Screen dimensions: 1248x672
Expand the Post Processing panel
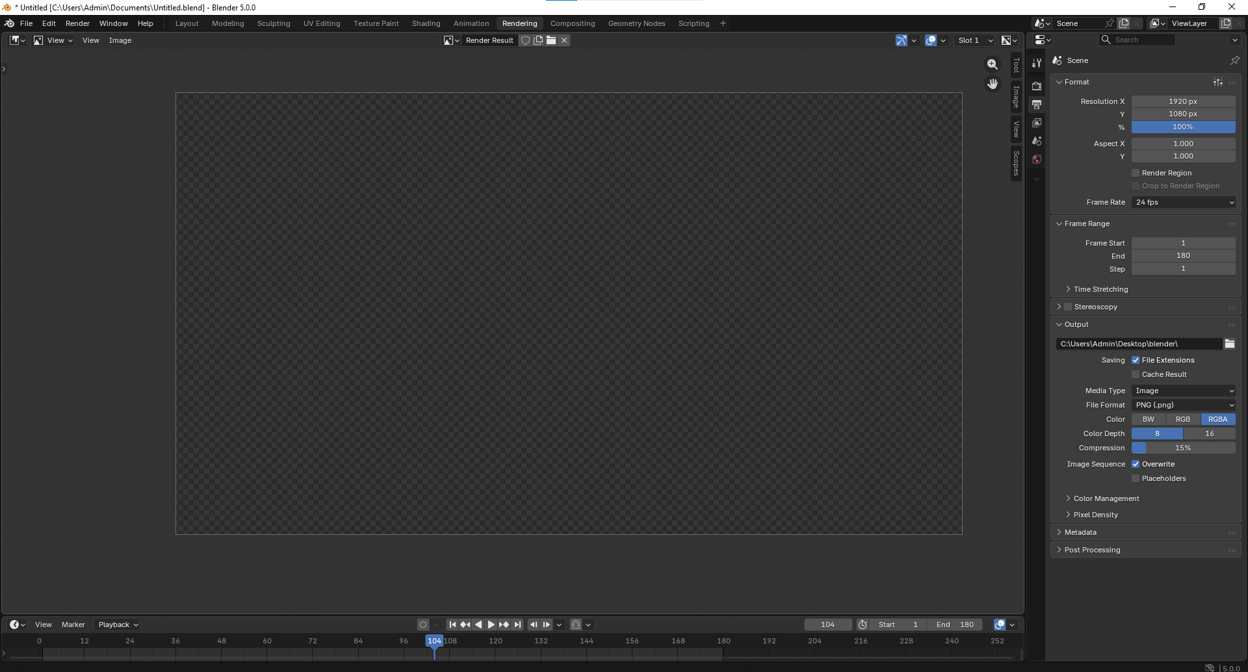point(1091,550)
